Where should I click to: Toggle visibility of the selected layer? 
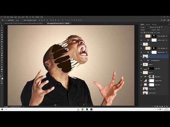coord(141,56)
